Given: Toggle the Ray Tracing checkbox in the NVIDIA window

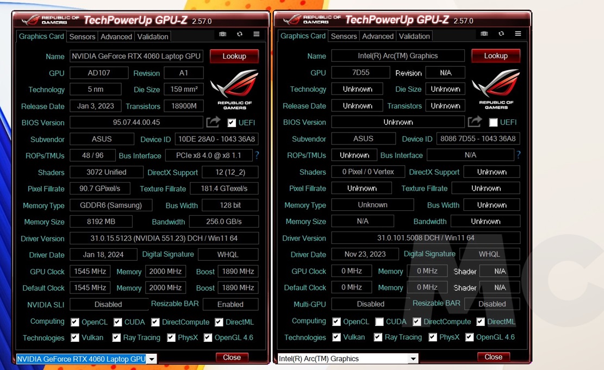Looking at the screenshot, I should (x=116, y=338).
